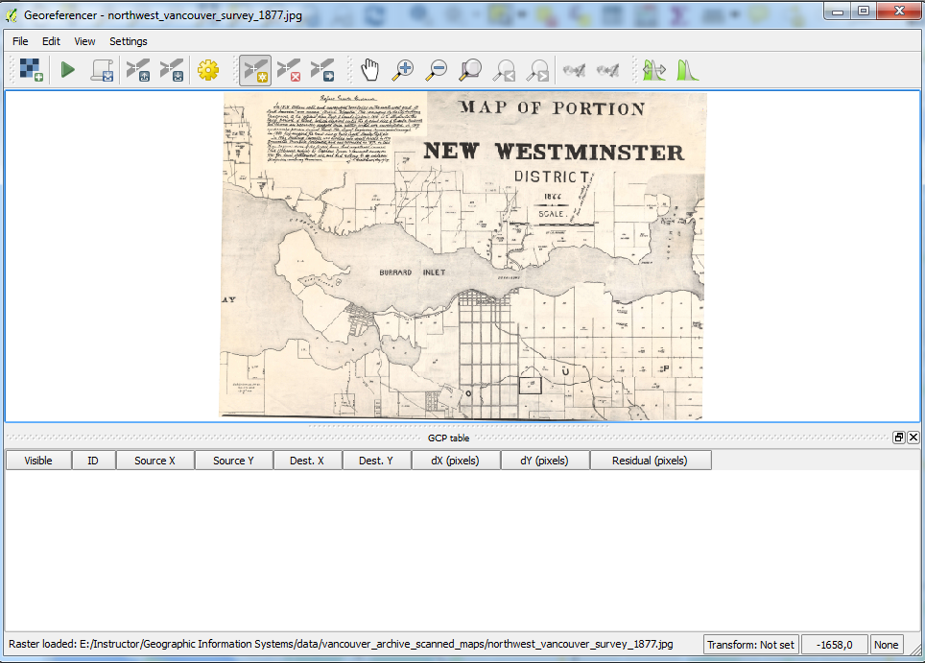Click the Save GCP Points icon
The height and width of the screenshot is (663, 925).
[x=172, y=69]
